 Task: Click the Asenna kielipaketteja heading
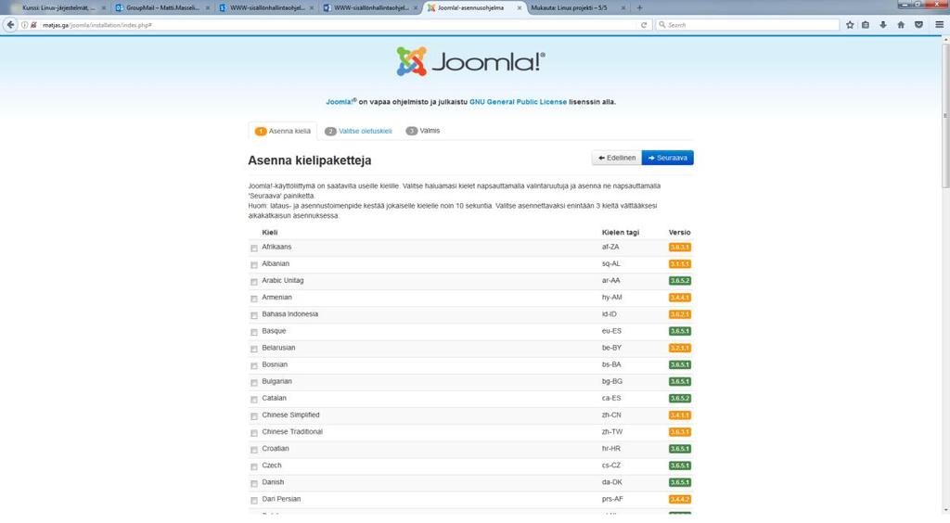pyautogui.click(x=310, y=160)
